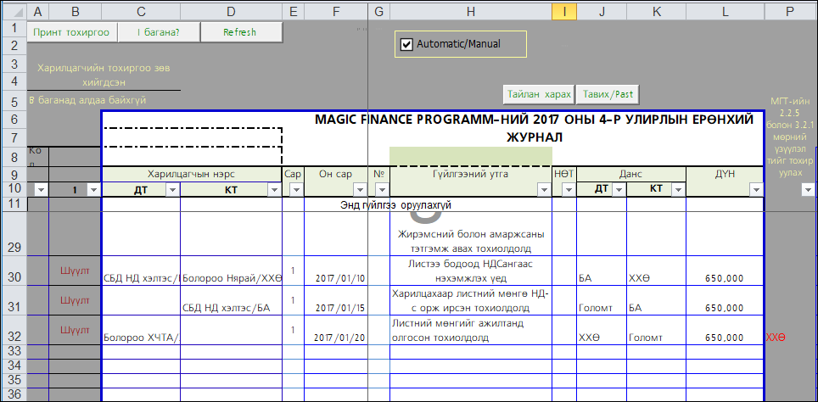Select column L header

[x=725, y=11]
